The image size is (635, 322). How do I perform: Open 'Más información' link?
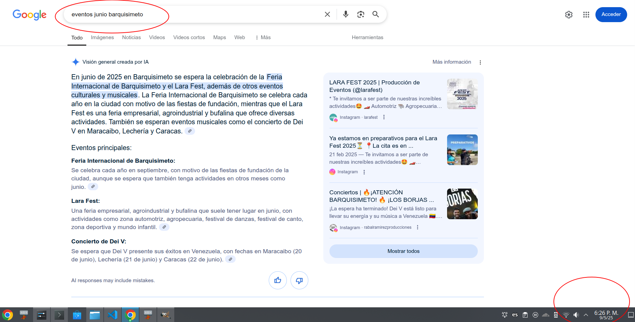452,62
